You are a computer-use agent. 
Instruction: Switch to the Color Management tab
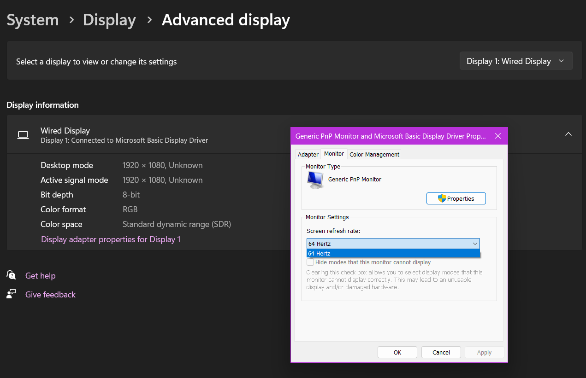pos(374,154)
